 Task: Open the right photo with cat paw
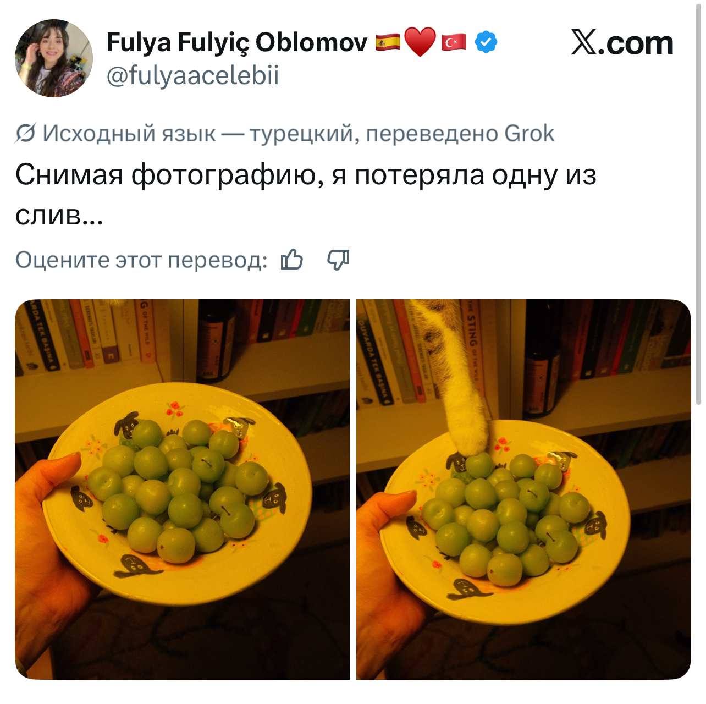click(523, 490)
